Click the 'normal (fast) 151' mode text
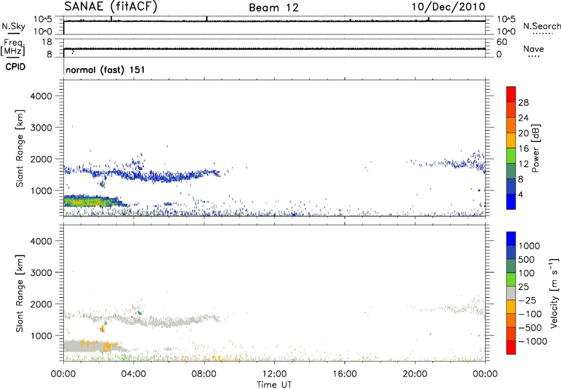Image resolution: width=561 pixels, height=389 pixels. (106, 70)
